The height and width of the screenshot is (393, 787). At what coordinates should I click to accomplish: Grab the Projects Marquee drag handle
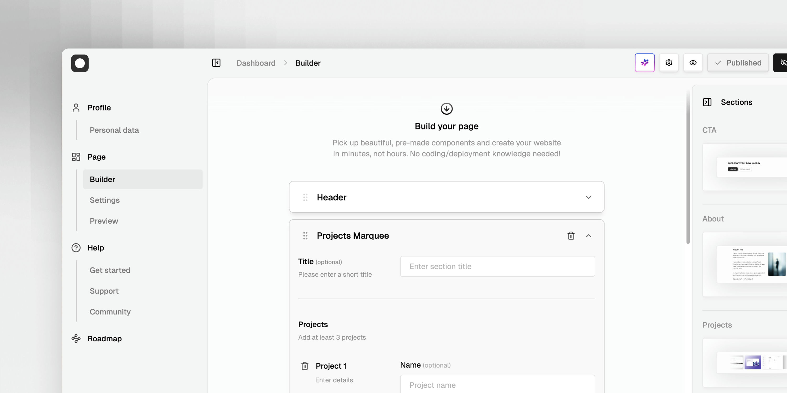(305, 236)
